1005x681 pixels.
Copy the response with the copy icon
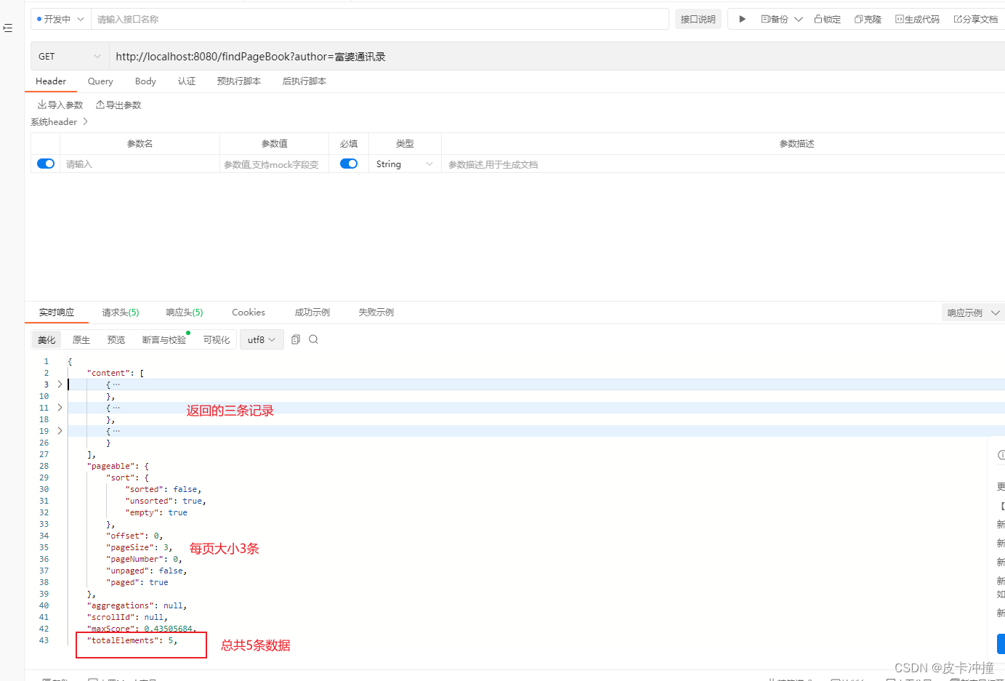[296, 339]
